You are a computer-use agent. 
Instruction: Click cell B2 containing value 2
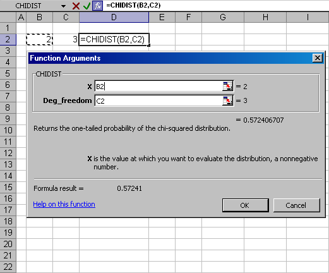39,39
